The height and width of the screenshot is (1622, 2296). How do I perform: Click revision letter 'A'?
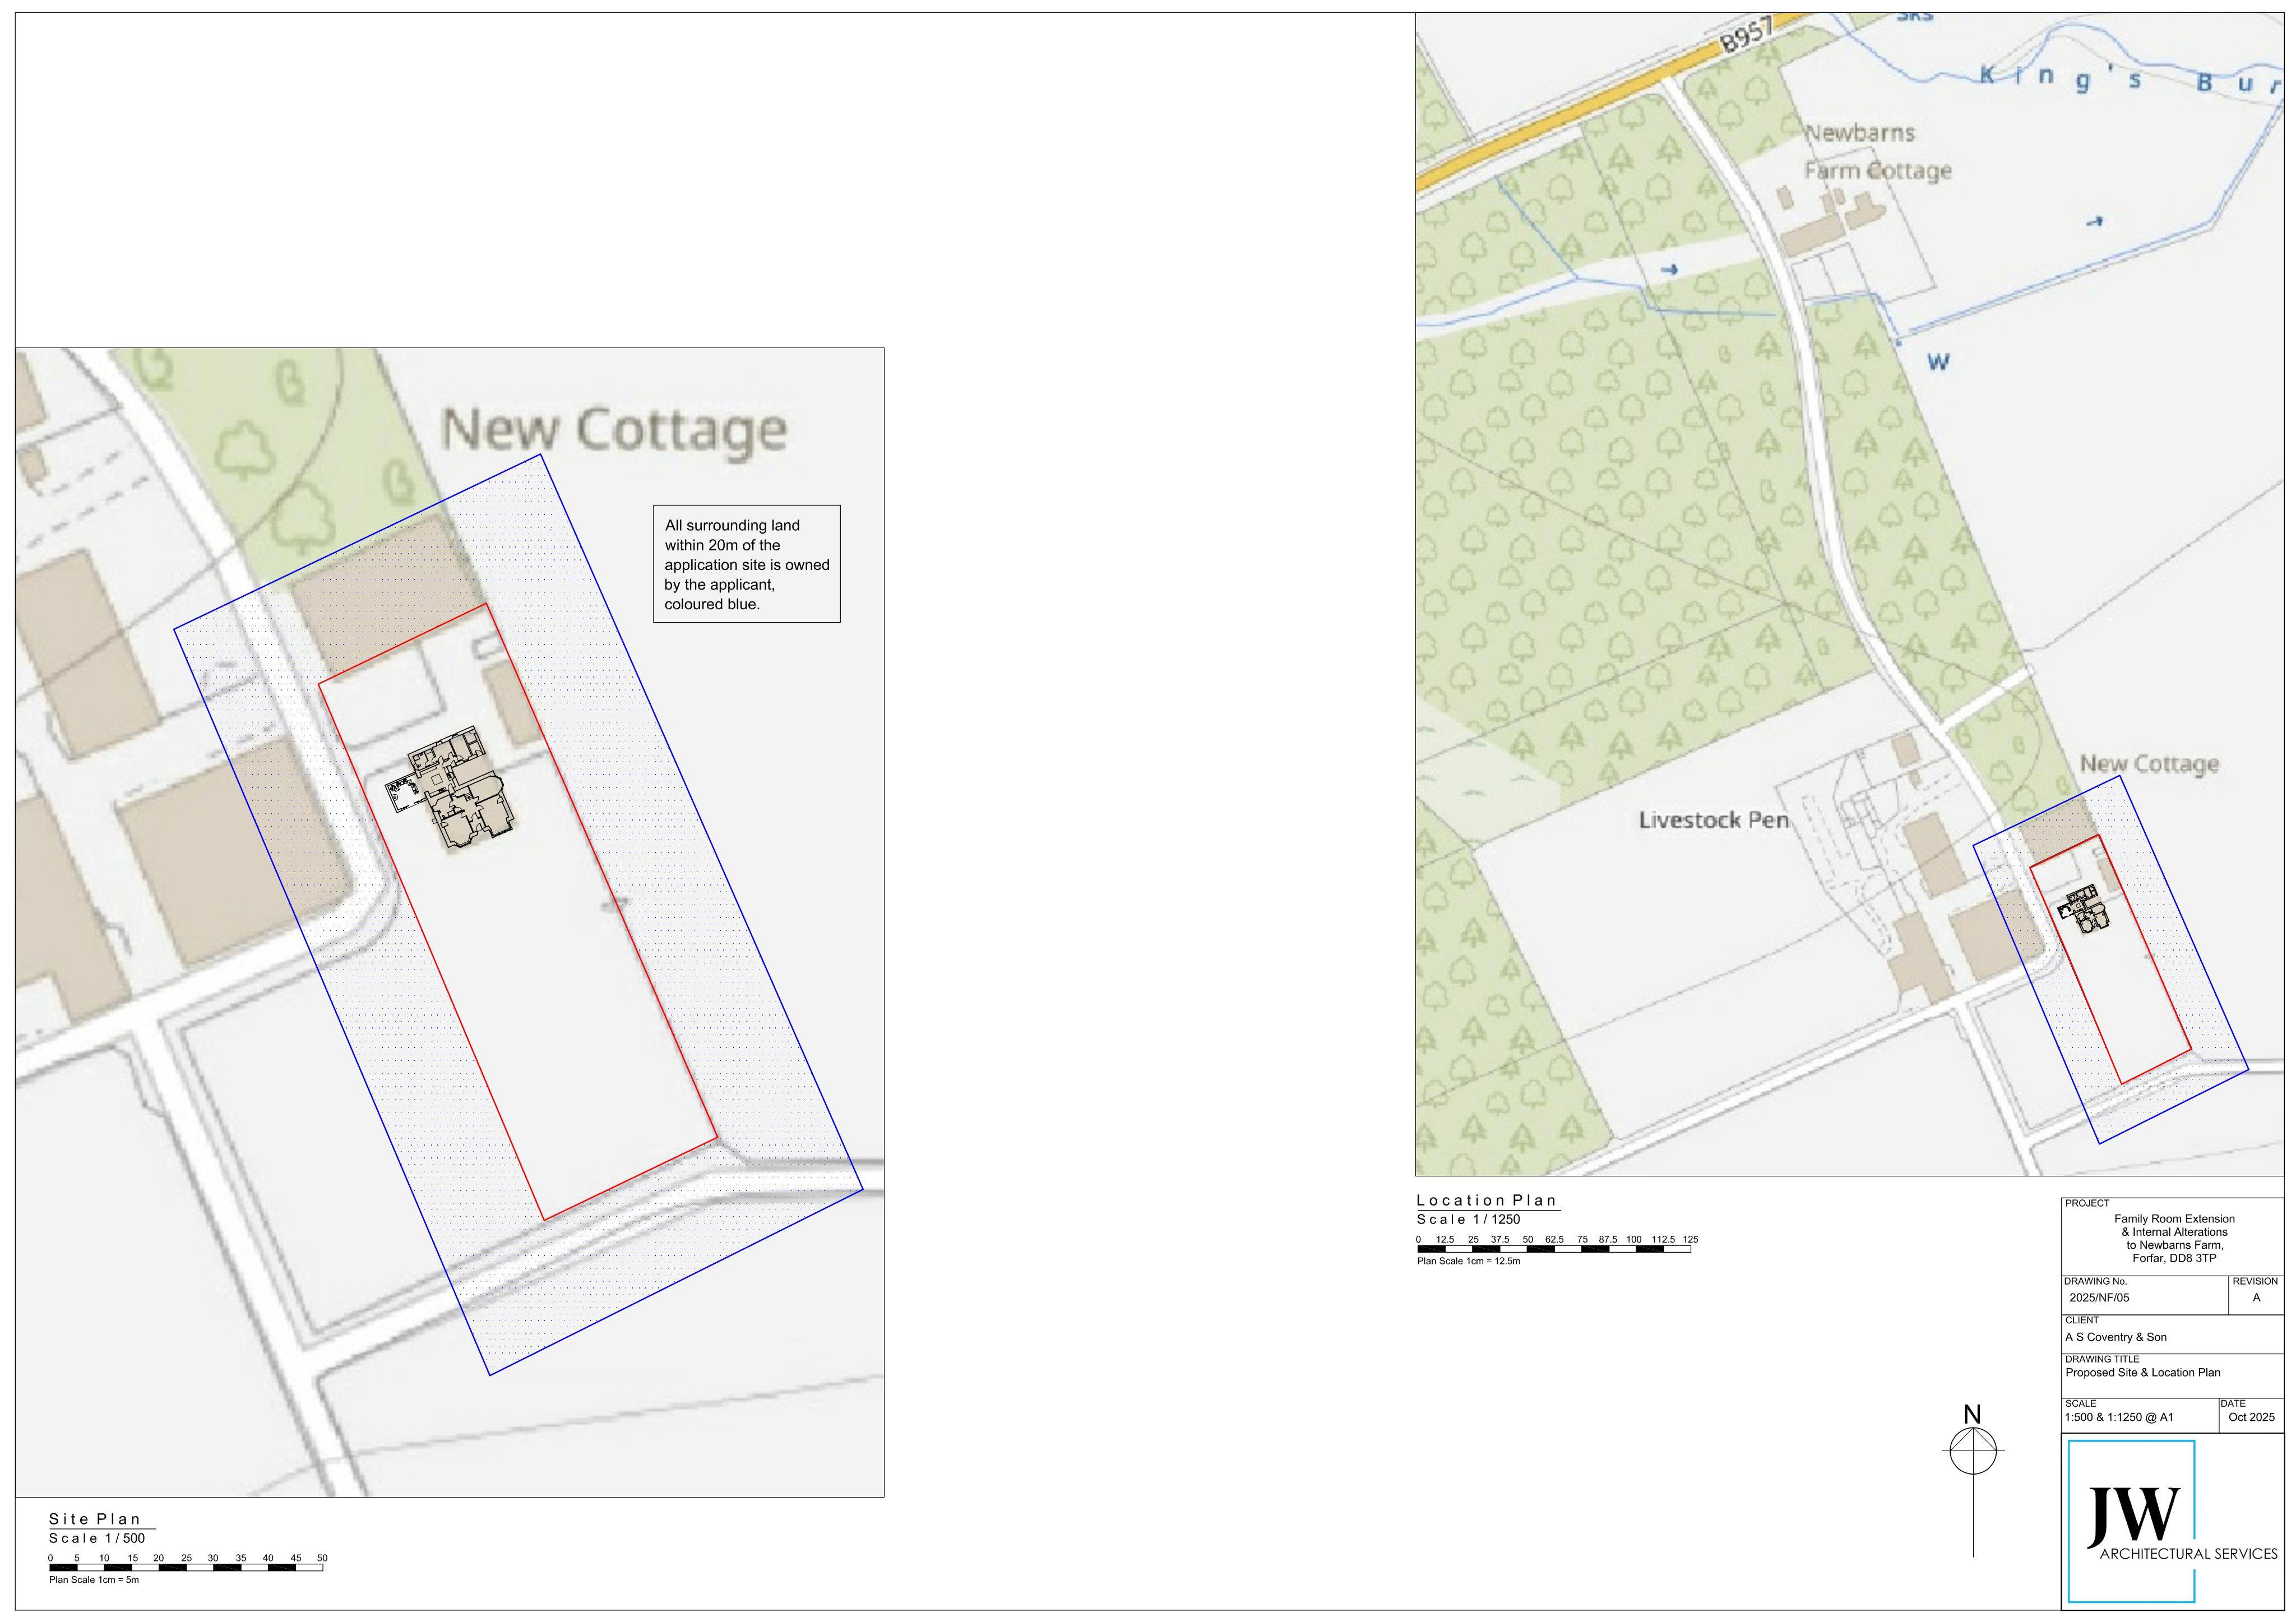pos(2256,1298)
